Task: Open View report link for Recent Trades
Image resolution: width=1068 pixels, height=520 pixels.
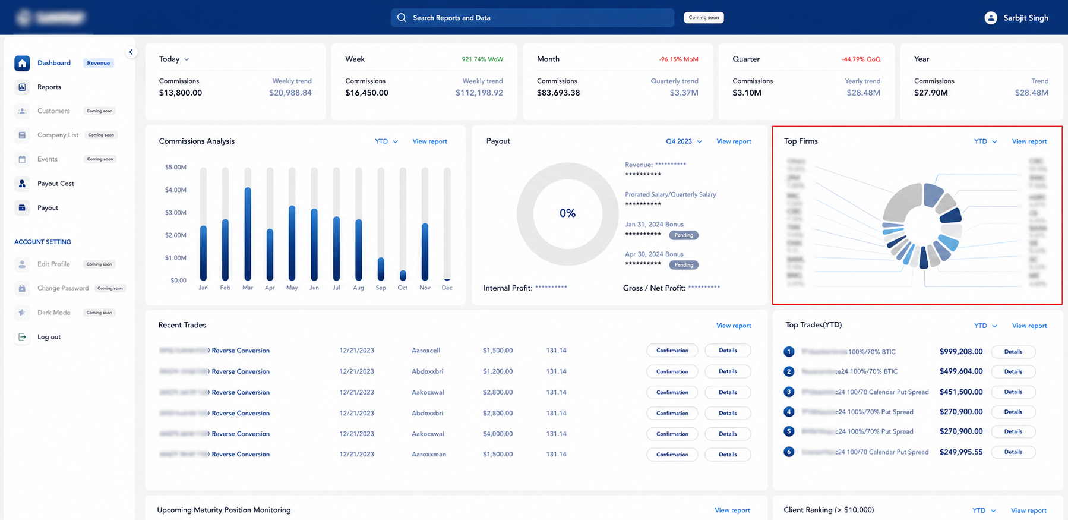Action: (x=734, y=326)
